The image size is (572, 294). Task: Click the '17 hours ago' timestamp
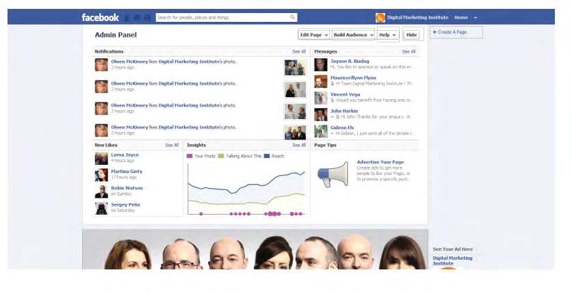click(124, 177)
